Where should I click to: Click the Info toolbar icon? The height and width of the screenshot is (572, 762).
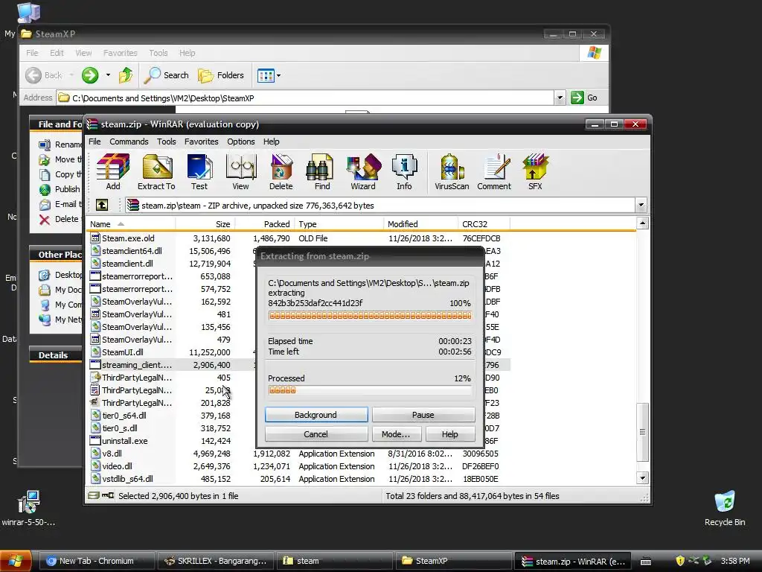pos(404,172)
